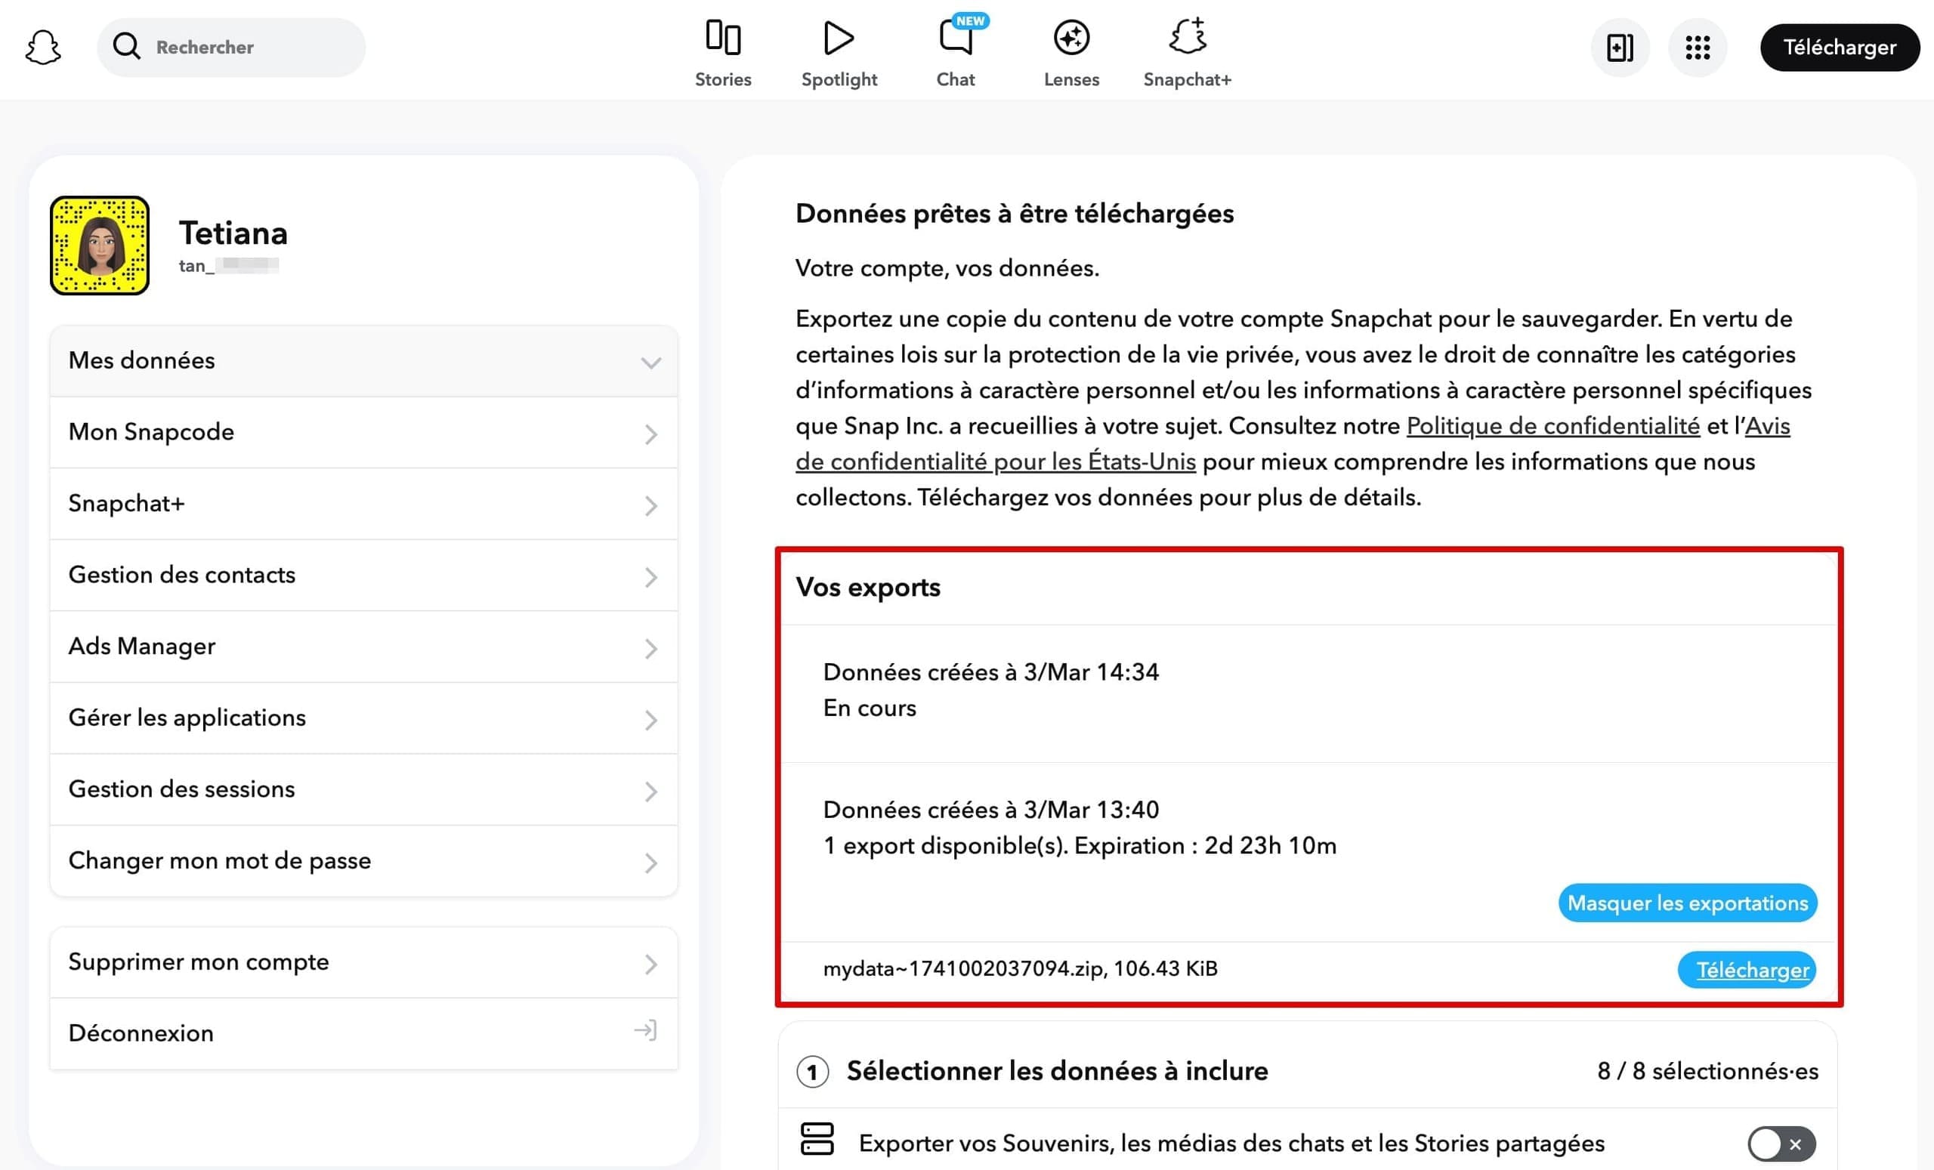This screenshot has width=1934, height=1170.
Task: Click the Snapchat+ ghost plus icon
Action: [1188, 36]
